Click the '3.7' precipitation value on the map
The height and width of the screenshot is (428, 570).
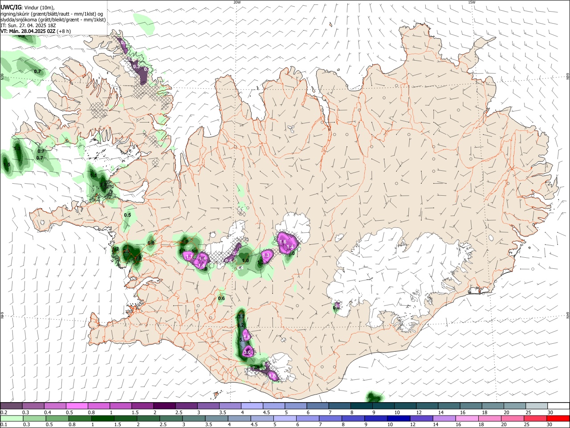click(x=241, y=317)
